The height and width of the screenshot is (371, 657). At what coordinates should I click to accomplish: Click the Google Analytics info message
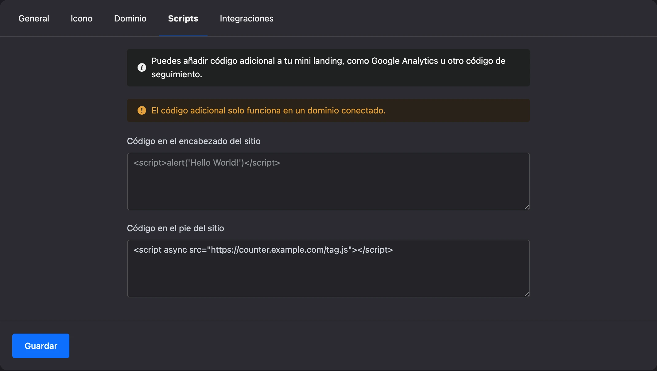(x=328, y=67)
